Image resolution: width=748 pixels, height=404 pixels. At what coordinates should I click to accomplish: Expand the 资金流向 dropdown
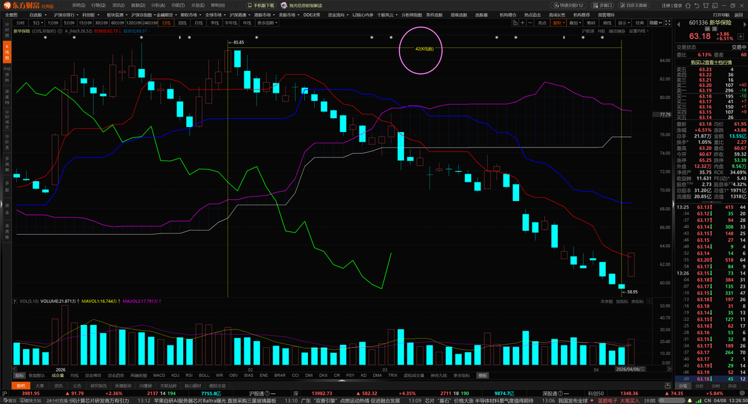[338, 14]
